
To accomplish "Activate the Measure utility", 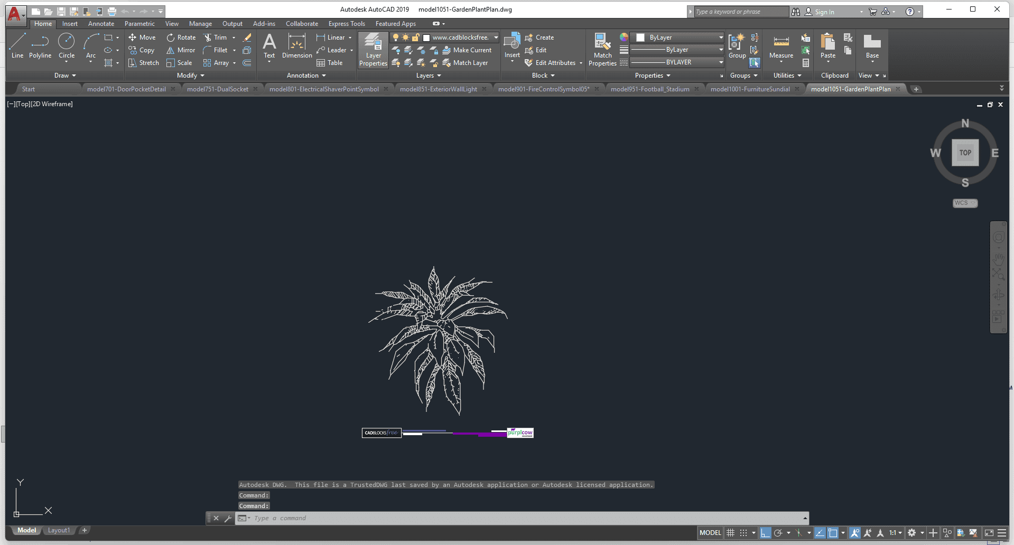I will click(x=781, y=46).
